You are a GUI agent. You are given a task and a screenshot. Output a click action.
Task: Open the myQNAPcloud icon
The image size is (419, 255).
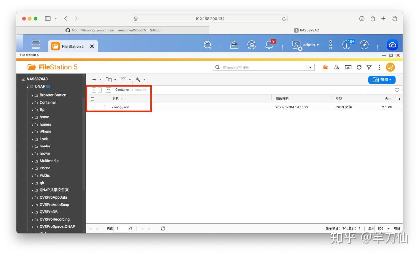[392, 45]
